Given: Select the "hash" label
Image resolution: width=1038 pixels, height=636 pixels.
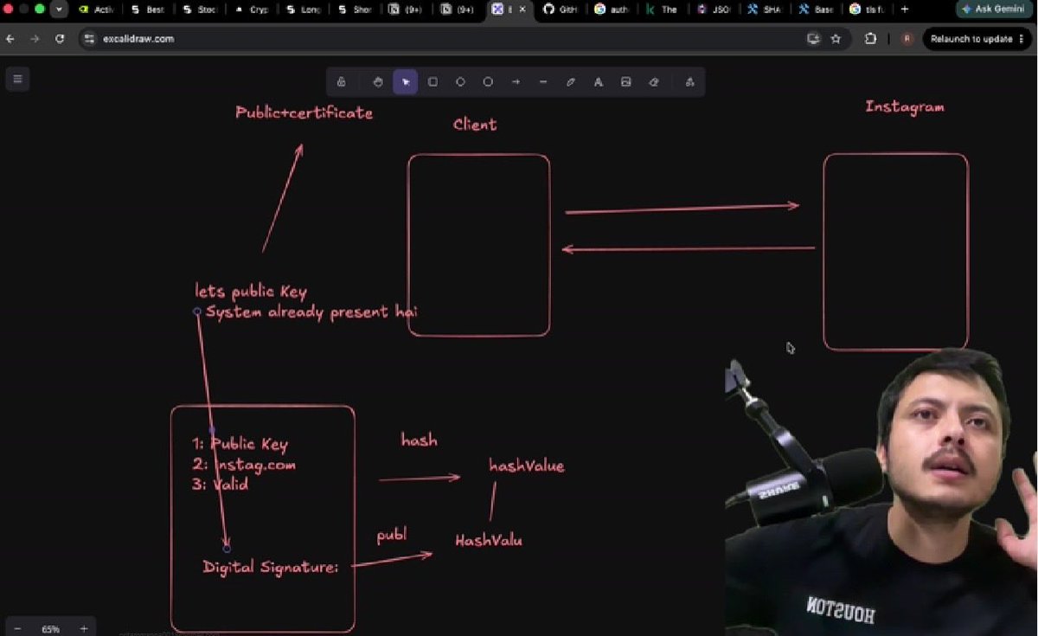Looking at the screenshot, I should pos(419,440).
